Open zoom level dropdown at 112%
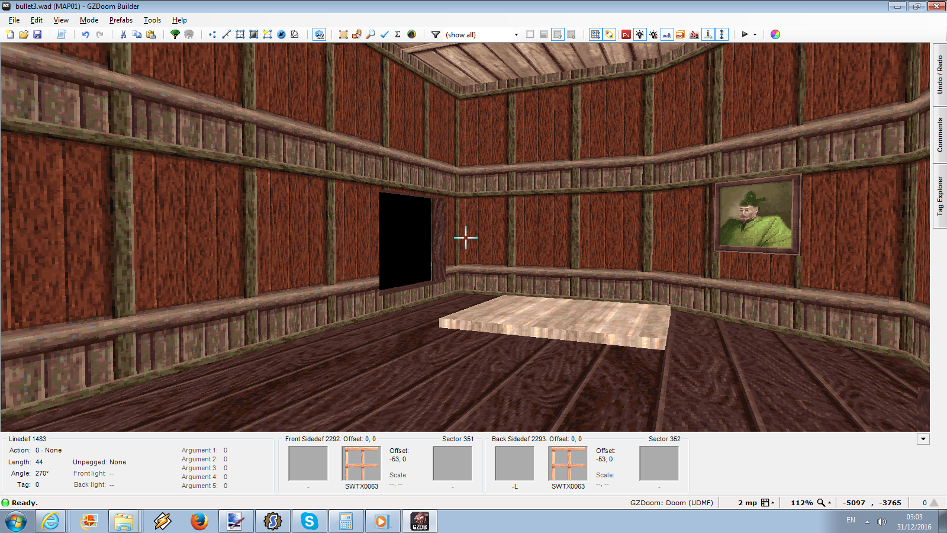Screen dimensions: 947x533 pos(824,503)
